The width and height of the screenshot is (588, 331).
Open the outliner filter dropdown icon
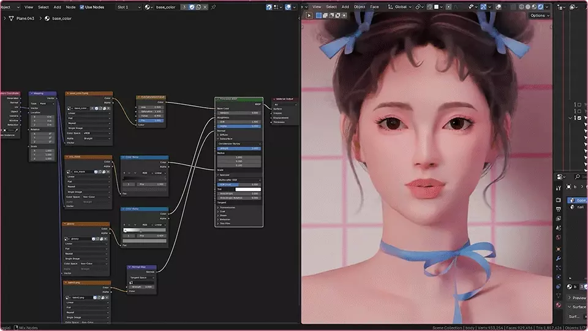tap(575, 7)
